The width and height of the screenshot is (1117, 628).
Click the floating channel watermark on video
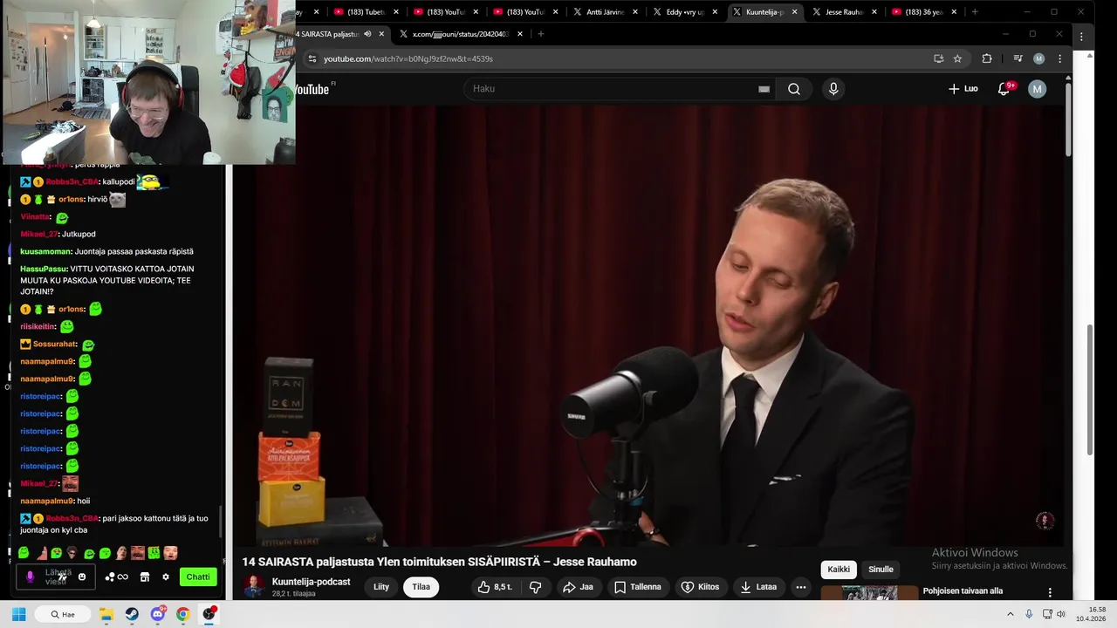[x=1045, y=521]
